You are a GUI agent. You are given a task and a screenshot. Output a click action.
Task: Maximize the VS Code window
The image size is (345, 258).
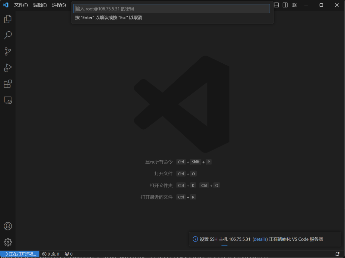321,5
